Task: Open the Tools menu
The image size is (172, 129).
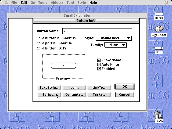Action: [x=43, y=2]
